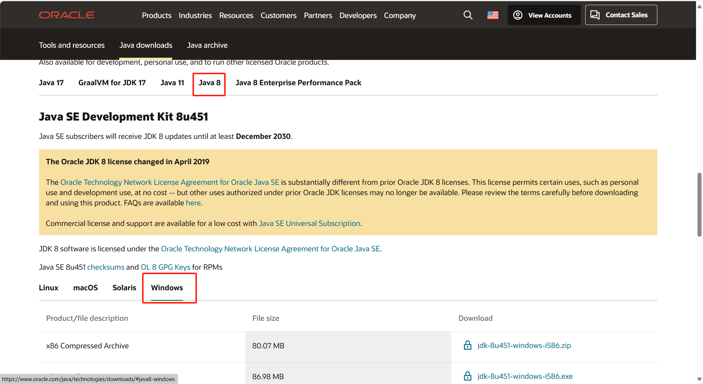This screenshot has width=703, height=384.
Task: Switch to Java 11 tab
Action: [172, 83]
